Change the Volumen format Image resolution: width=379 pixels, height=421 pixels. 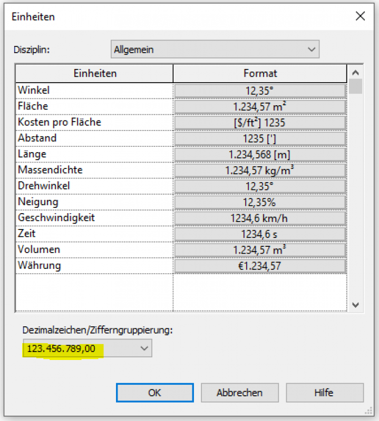pyautogui.click(x=260, y=250)
